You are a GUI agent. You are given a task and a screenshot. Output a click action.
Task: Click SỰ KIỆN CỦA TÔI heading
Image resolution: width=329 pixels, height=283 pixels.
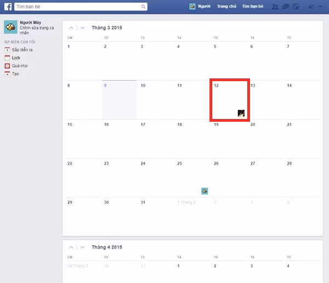(20, 42)
